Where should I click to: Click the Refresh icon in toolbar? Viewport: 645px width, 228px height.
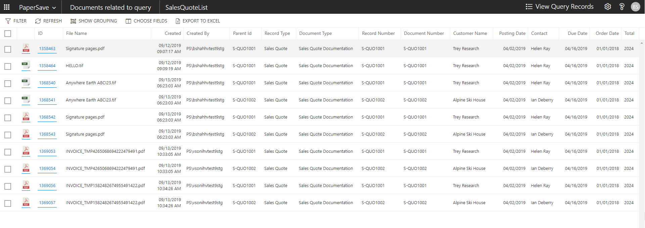coord(38,21)
